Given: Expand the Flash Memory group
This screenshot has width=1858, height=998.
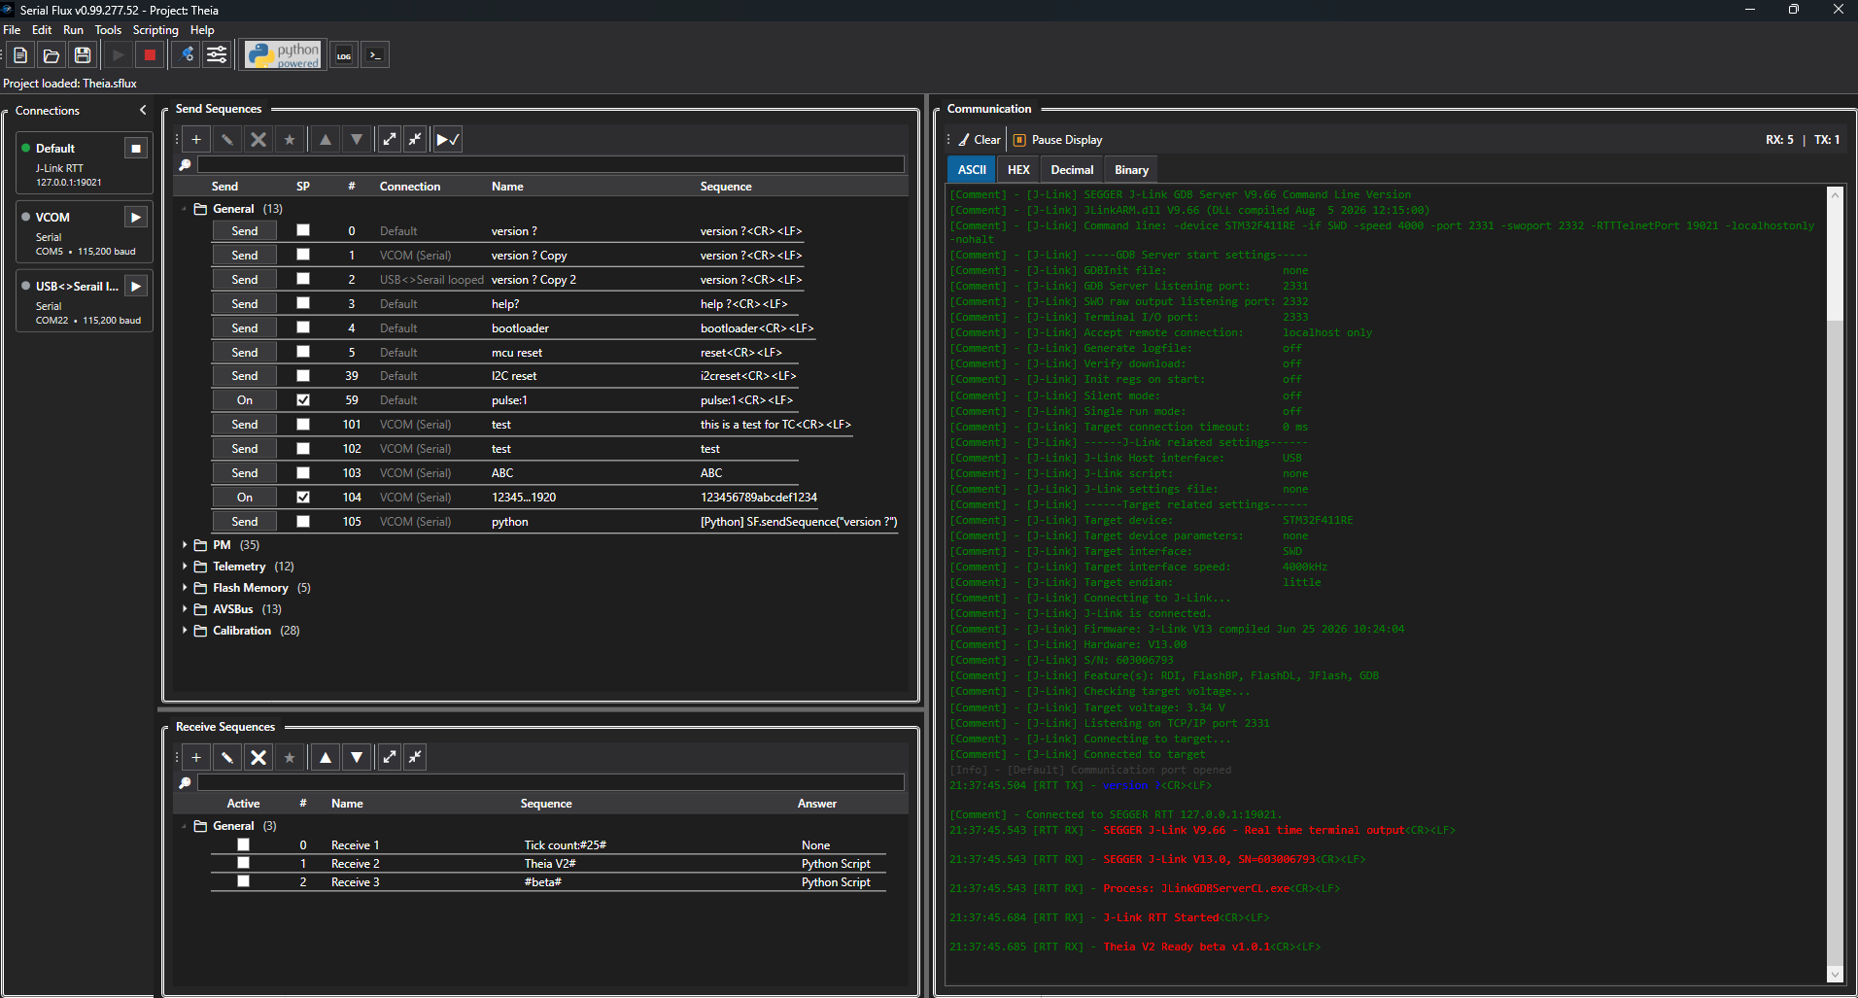Looking at the screenshot, I should pos(185,588).
